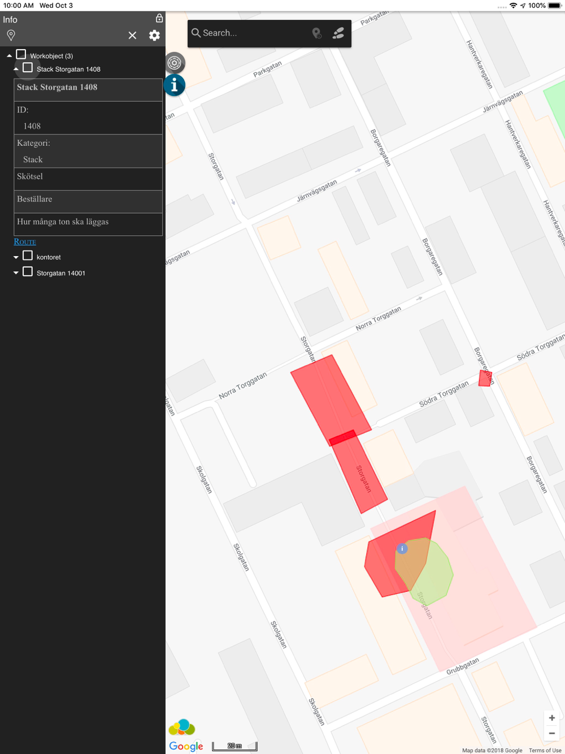
Task: Tap the colorful circles logo icon
Action: 181,727
